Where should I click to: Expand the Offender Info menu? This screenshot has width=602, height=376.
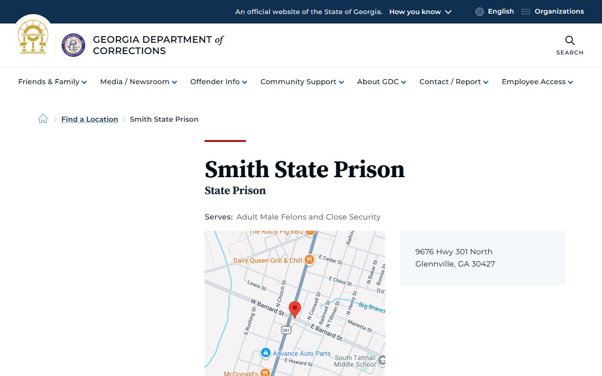pos(219,82)
